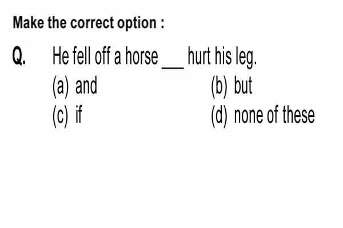
Task: Click the (c) option label
Action: pos(60,116)
